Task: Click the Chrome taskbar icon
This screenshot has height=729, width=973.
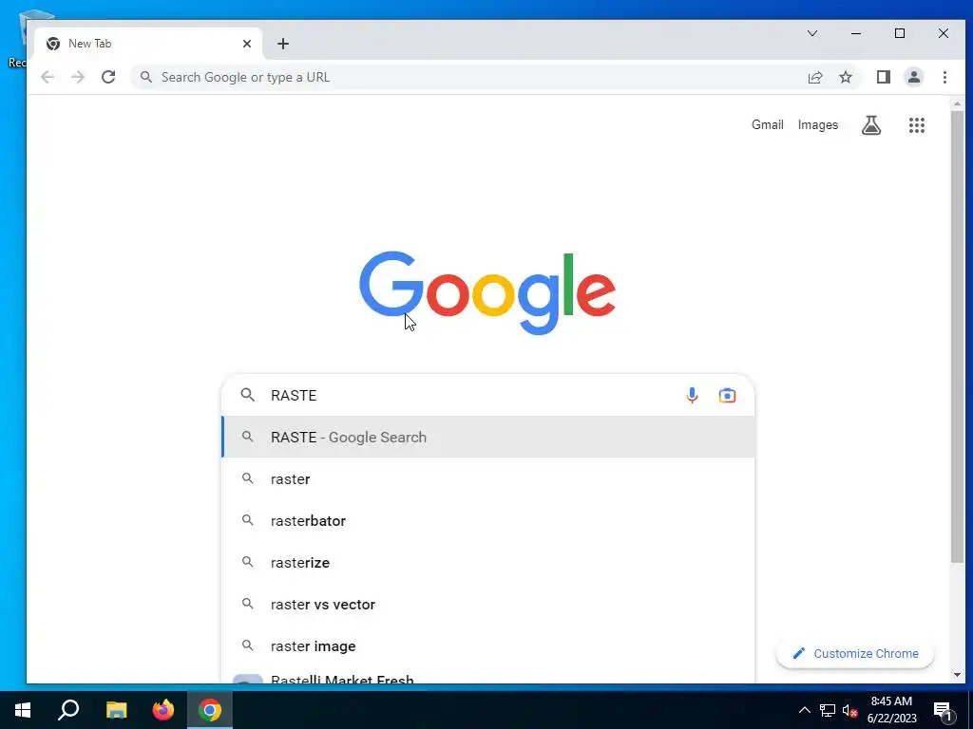Action: click(210, 710)
